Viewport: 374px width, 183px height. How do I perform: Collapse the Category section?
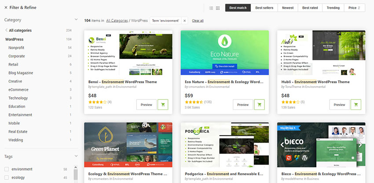pos(76,20)
